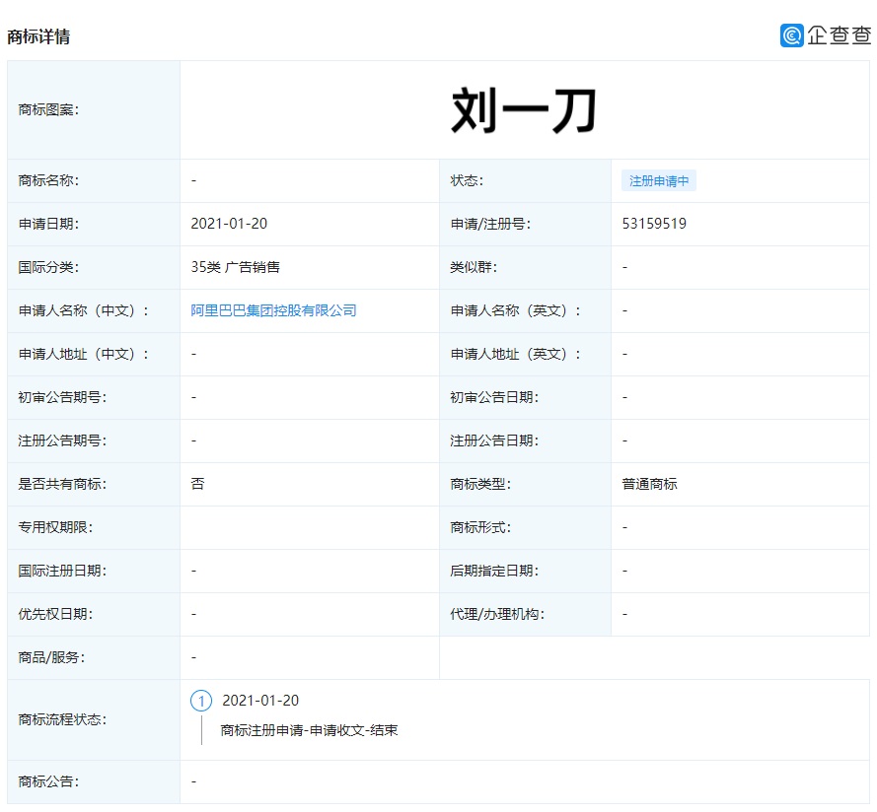Click the 国际分类 label

coord(48,267)
